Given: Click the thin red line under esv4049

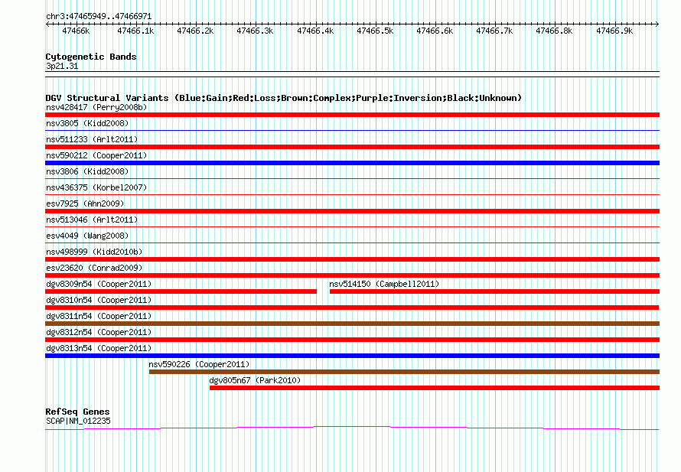Looking at the screenshot, I should coord(352,243).
